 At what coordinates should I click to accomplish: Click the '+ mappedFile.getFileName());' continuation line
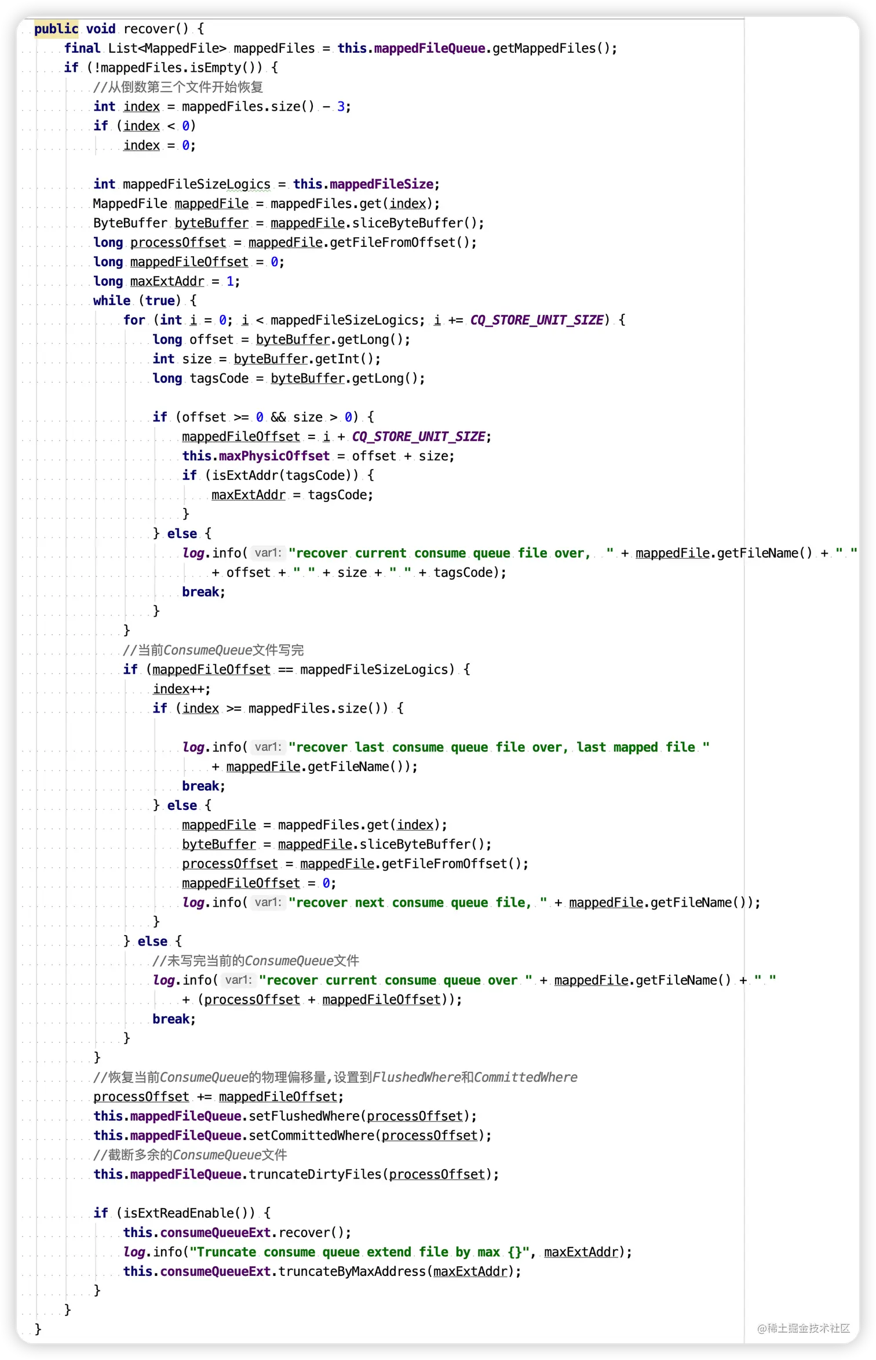[x=315, y=766]
